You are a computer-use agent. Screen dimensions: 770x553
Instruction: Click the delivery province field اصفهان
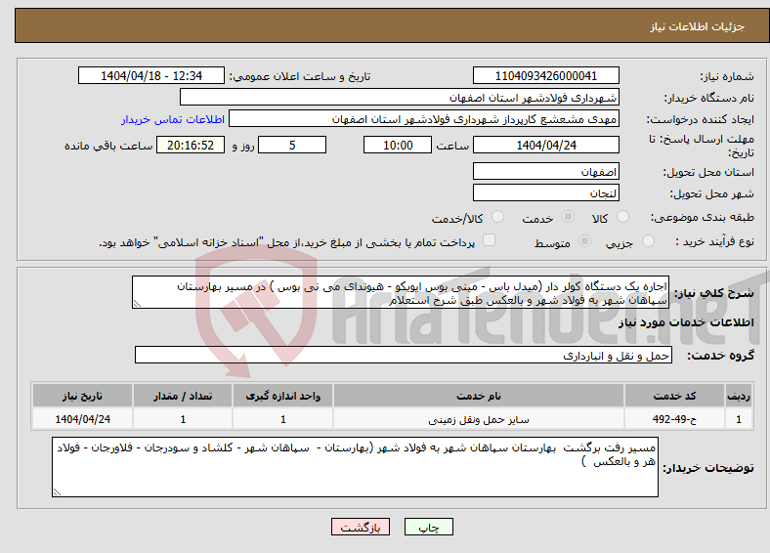coord(546,171)
